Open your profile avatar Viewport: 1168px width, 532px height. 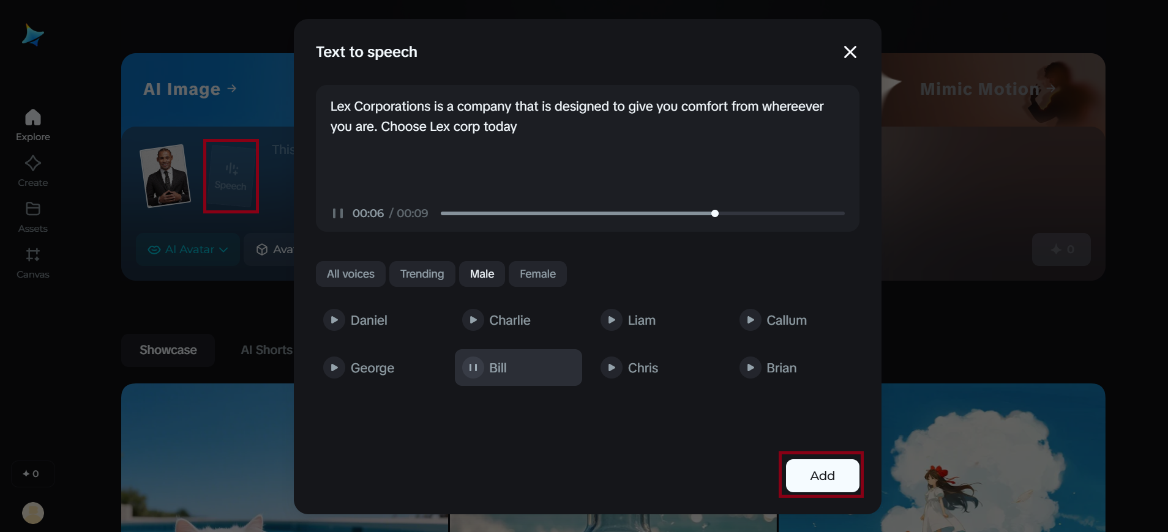(32, 513)
